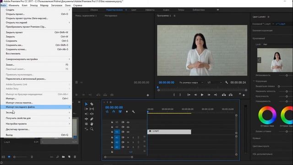Adjust the Насыщенность slider in Lumetri

click(x=287, y=101)
